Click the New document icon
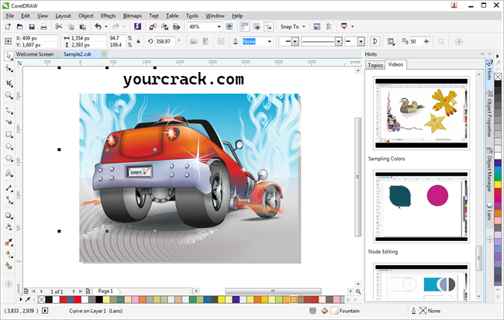Image resolution: width=504 pixels, height=320 pixels. 8,26
